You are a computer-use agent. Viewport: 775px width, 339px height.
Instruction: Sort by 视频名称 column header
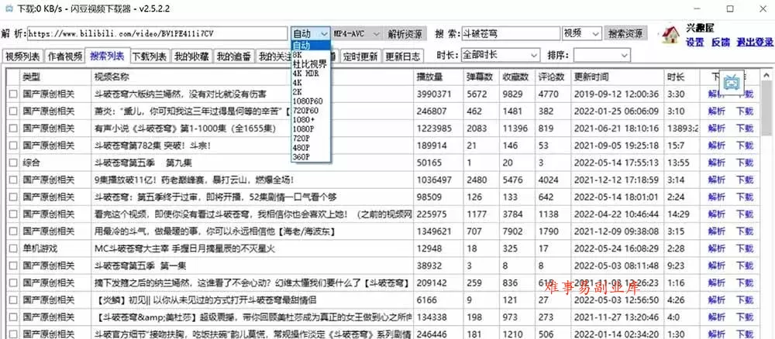point(253,77)
